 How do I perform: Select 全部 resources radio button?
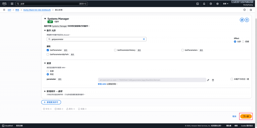pos(48,71)
